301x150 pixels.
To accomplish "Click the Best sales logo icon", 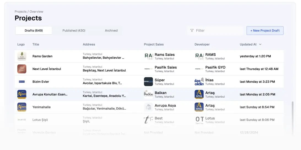I will point(148,120).
